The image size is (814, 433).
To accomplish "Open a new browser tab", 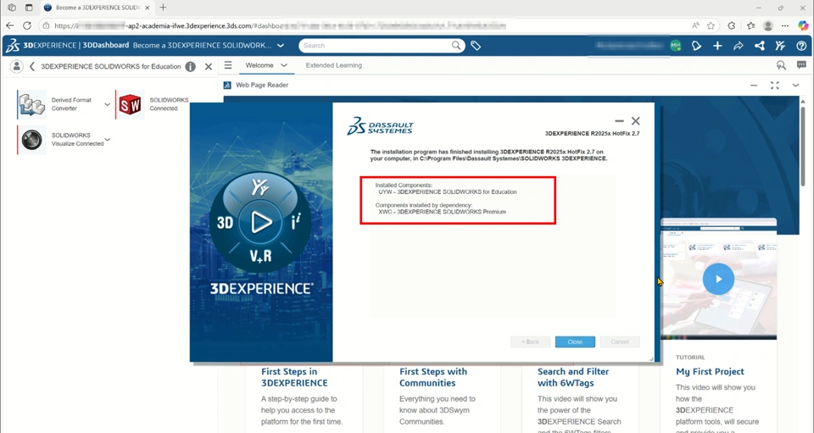I will (163, 8).
